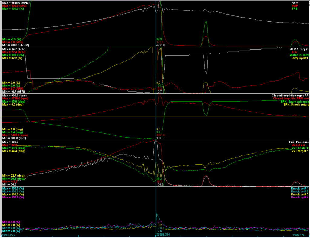Click the Max = 106.4 fuel pressure readout
310x238 pixels.
(x=11, y=142)
